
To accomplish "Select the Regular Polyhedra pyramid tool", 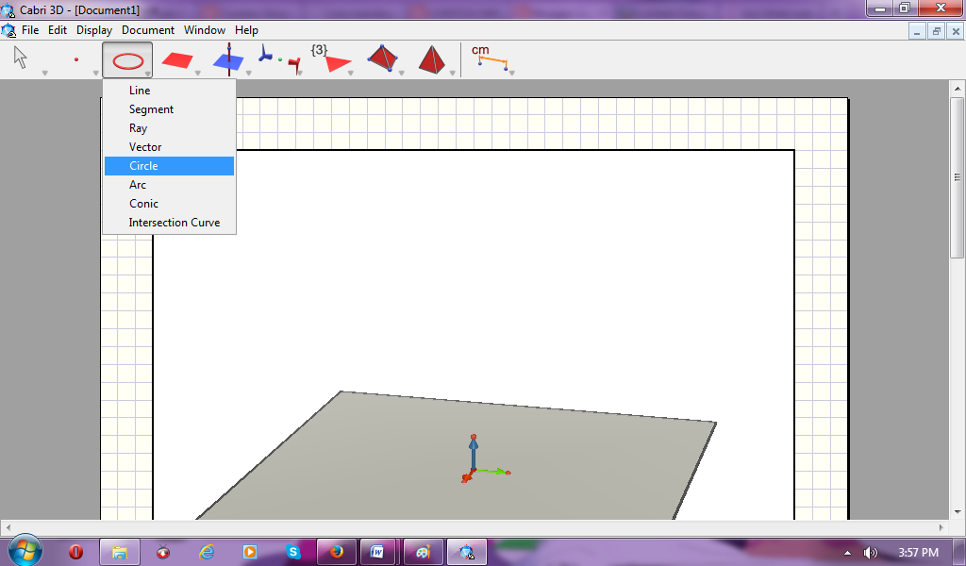I will click(x=431, y=58).
